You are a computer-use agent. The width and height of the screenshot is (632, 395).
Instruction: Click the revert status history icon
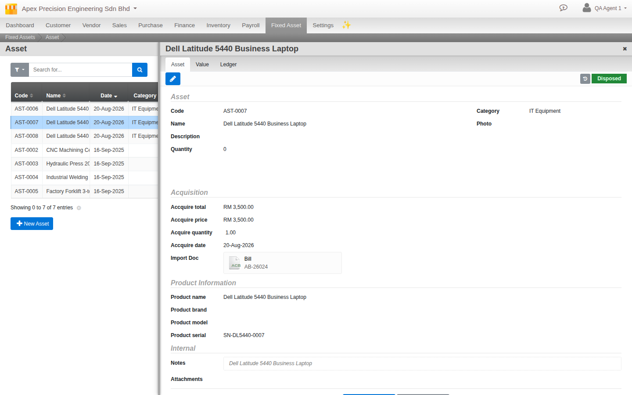point(585,79)
